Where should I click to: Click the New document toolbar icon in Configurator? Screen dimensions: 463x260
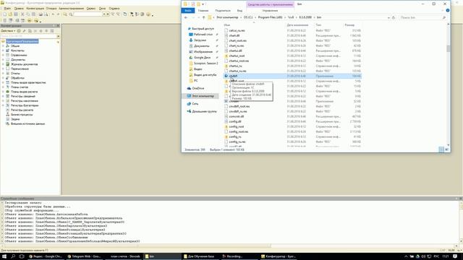click(4, 14)
